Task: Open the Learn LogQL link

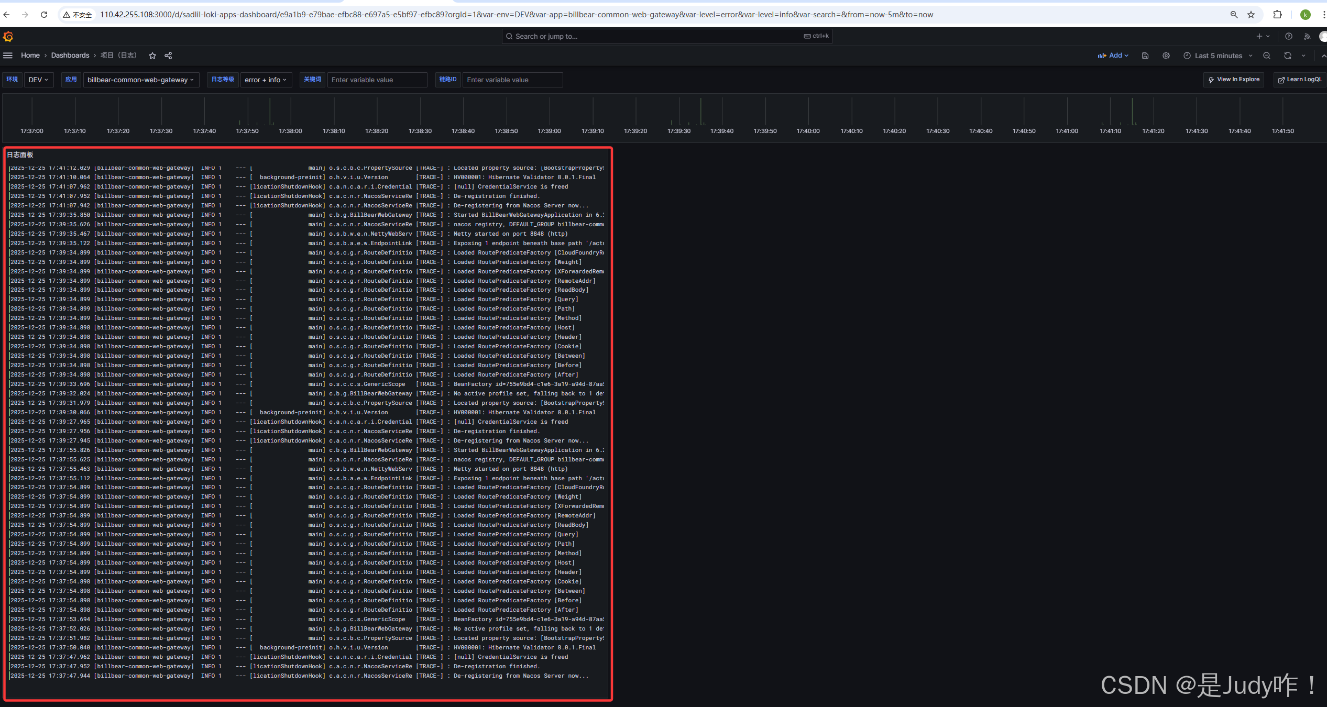Action: 1300,80
